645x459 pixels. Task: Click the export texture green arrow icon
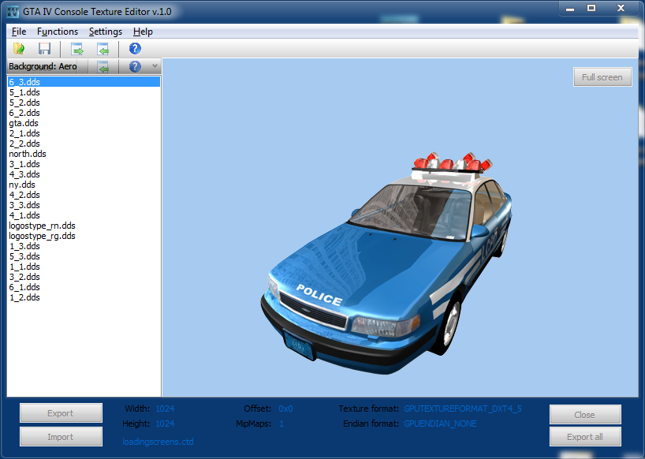point(77,49)
